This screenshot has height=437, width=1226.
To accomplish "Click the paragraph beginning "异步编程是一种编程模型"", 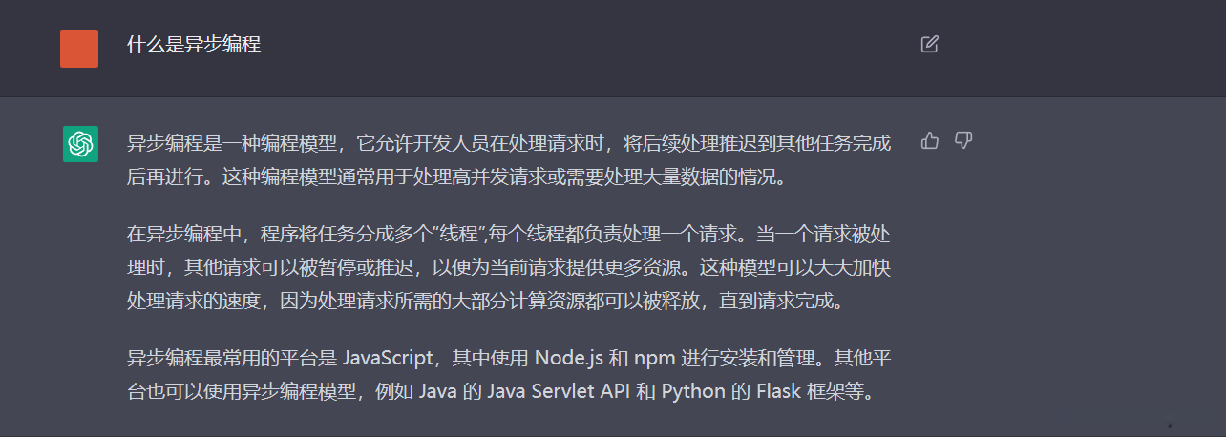I will pos(509,160).
